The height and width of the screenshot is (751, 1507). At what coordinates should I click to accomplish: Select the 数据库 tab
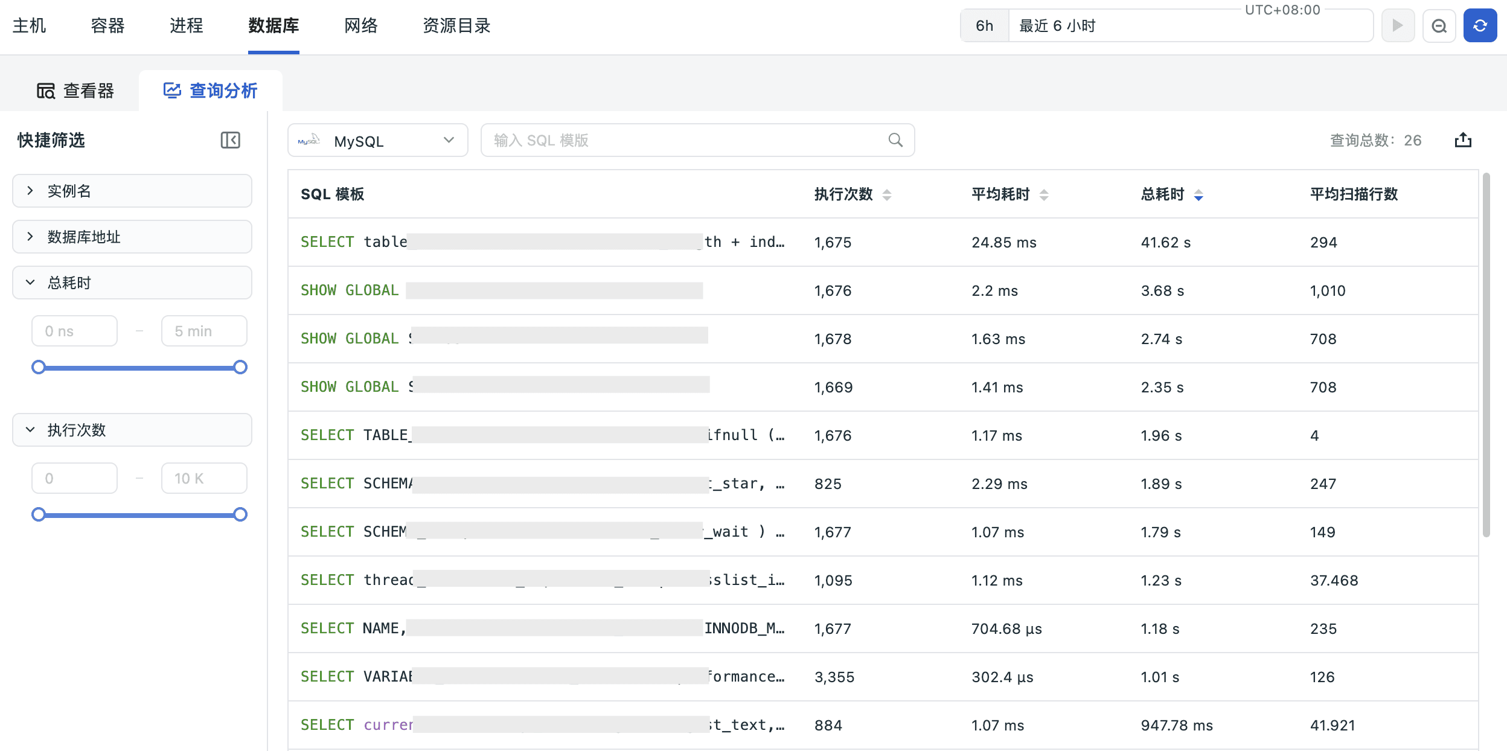[274, 25]
